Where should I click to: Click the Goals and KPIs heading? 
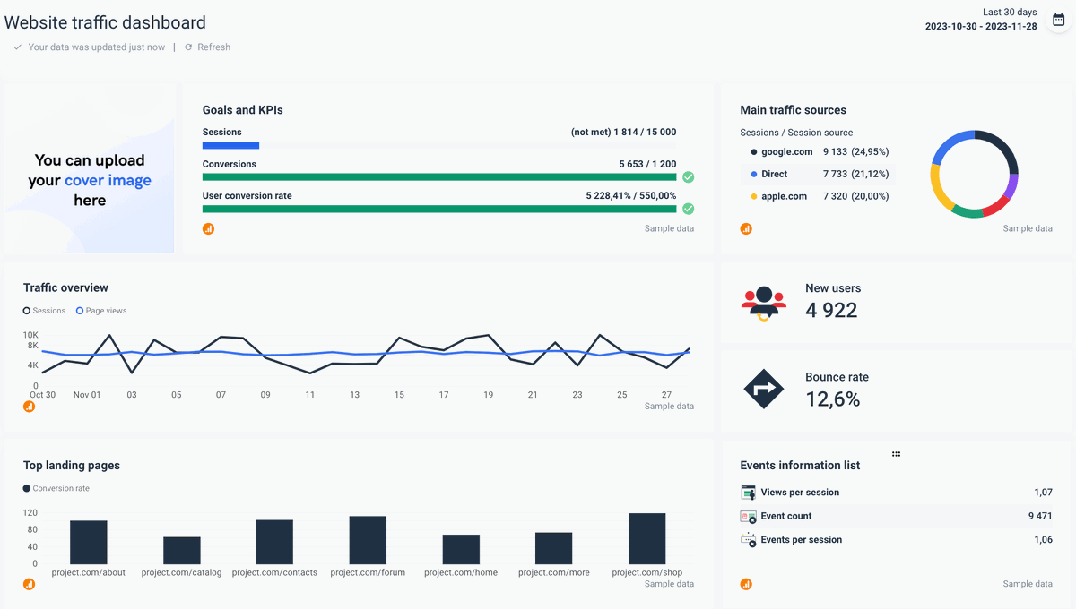coord(243,110)
